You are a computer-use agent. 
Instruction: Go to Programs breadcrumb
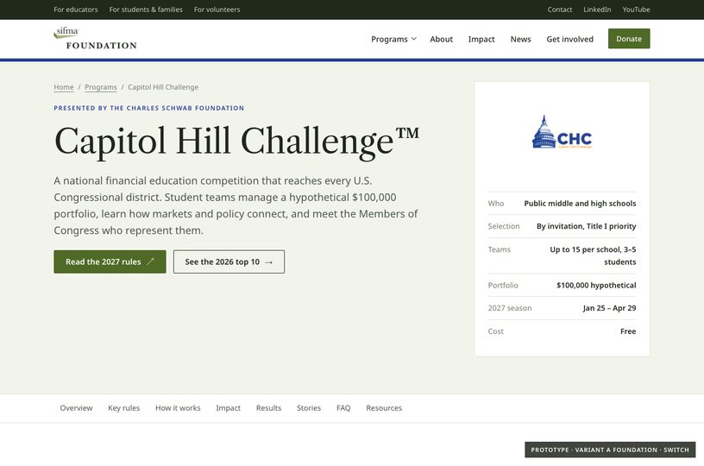click(x=101, y=87)
